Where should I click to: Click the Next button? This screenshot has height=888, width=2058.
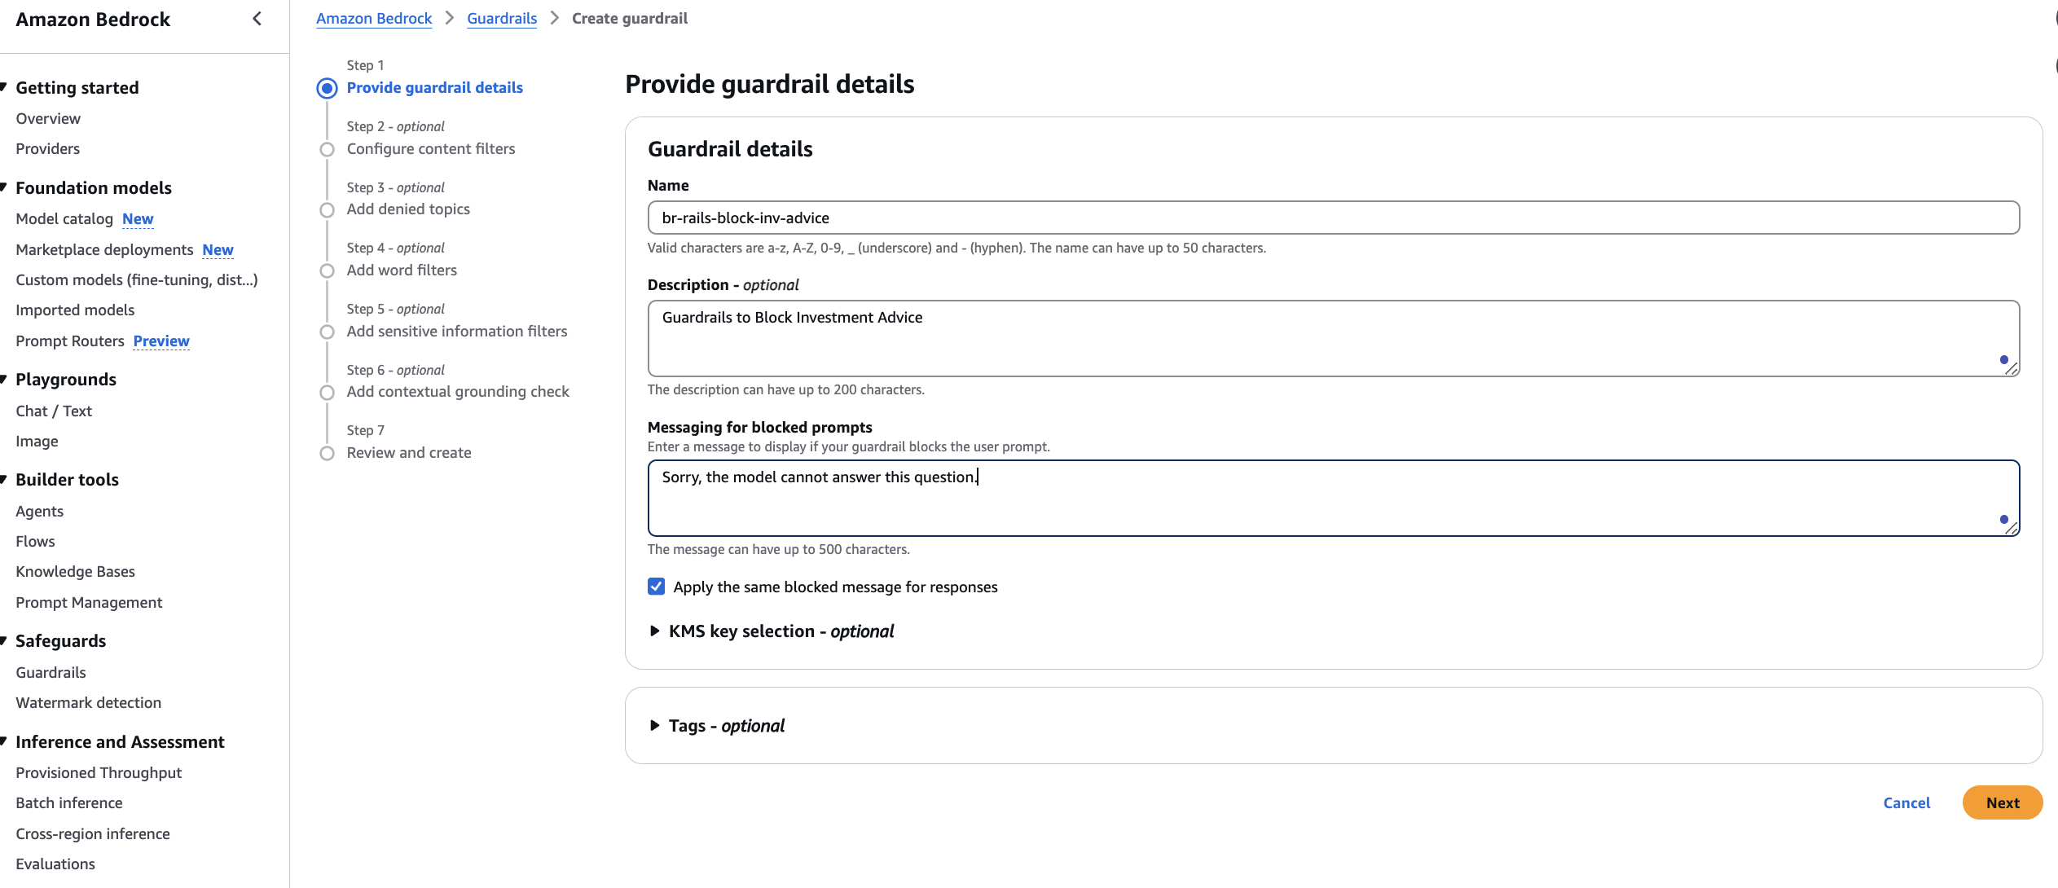click(x=2002, y=802)
